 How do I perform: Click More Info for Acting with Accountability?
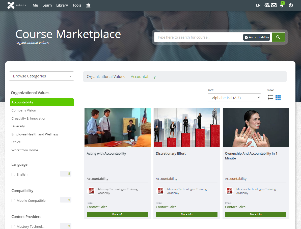118,214
